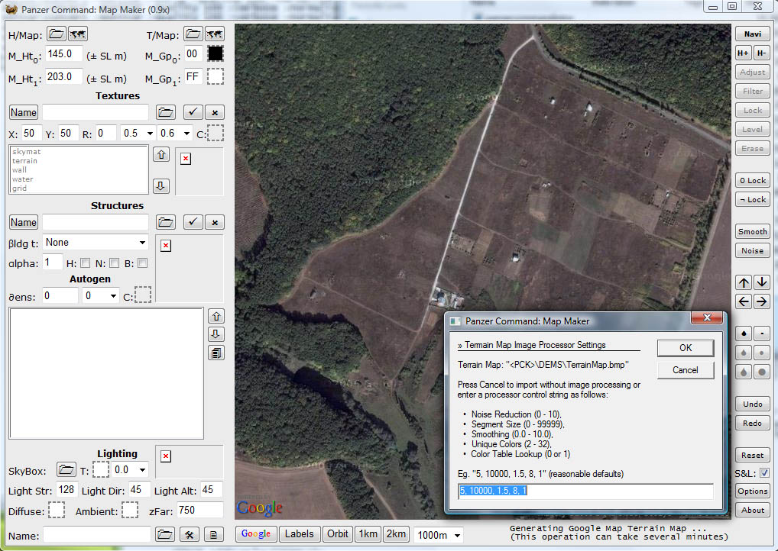Click the Cancel button in the dialog
Screen dimensions: 778x551
(685, 370)
